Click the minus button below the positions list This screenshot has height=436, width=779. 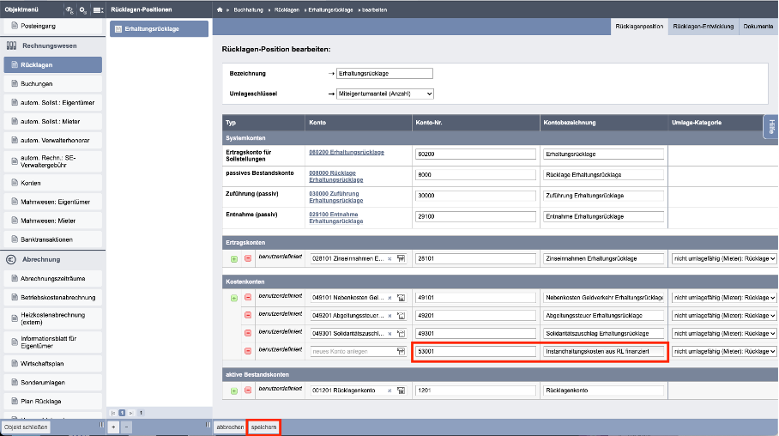tap(126, 427)
